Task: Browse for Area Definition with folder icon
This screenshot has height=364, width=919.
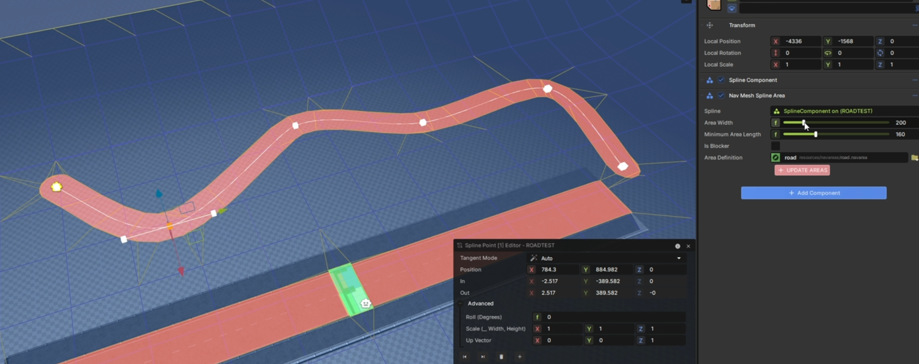Action: click(914, 158)
